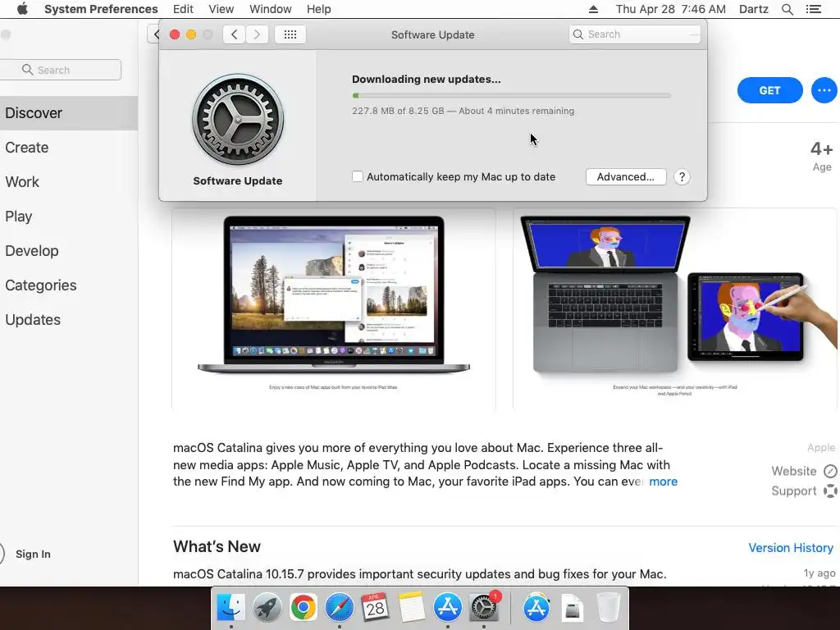The height and width of the screenshot is (630, 840).
Task: Select Create in App Store sidebar
Action: pyautogui.click(x=69, y=148)
